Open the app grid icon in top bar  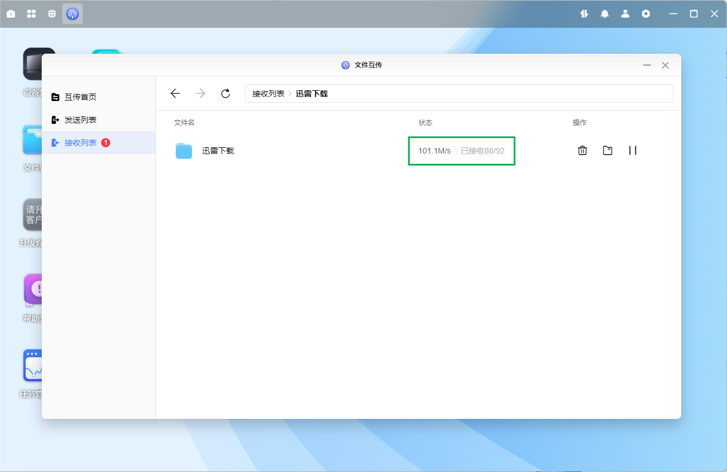point(31,14)
